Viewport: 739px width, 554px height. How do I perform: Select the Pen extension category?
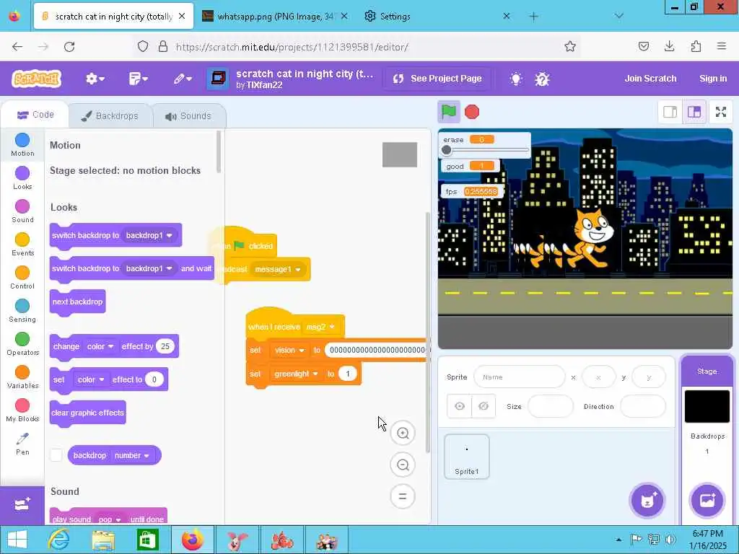pos(22,444)
